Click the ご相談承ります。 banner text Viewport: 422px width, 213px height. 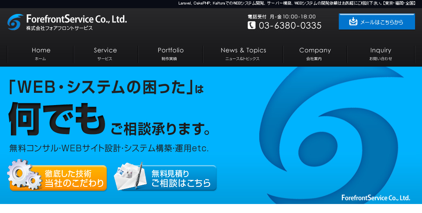click(161, 129)
